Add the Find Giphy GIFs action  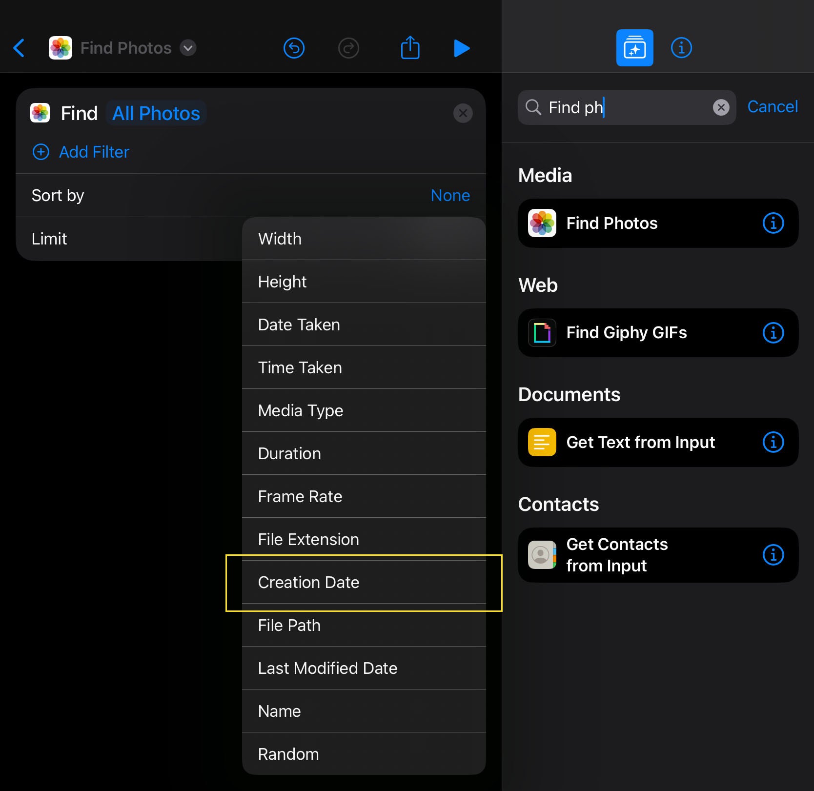[x=658, y=333]
